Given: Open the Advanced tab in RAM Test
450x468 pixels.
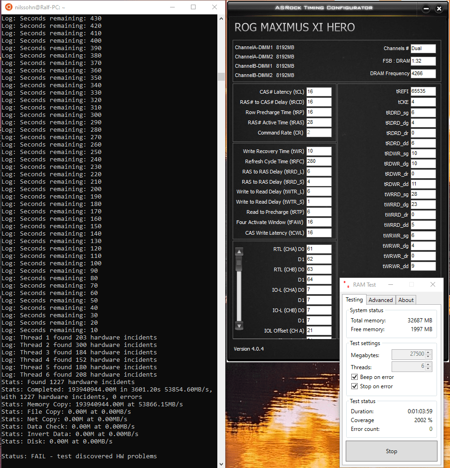Looking at the screenshot, I should tap(380, 300).
